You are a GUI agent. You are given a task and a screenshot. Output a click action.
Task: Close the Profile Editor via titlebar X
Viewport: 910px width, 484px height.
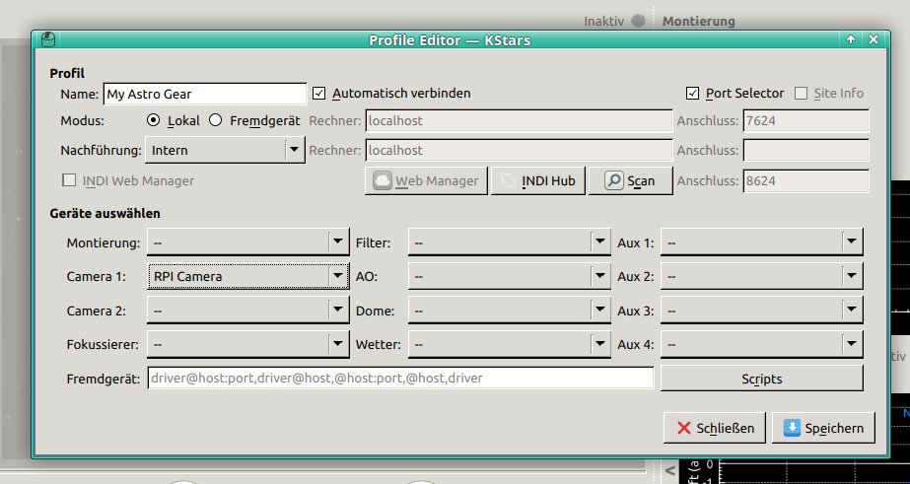click(x=873, y=39)
